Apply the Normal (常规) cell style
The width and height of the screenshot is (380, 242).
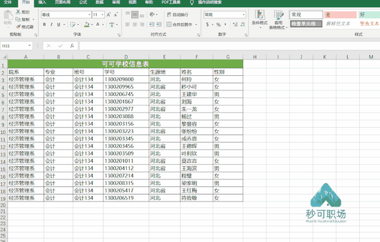[306, 15]
